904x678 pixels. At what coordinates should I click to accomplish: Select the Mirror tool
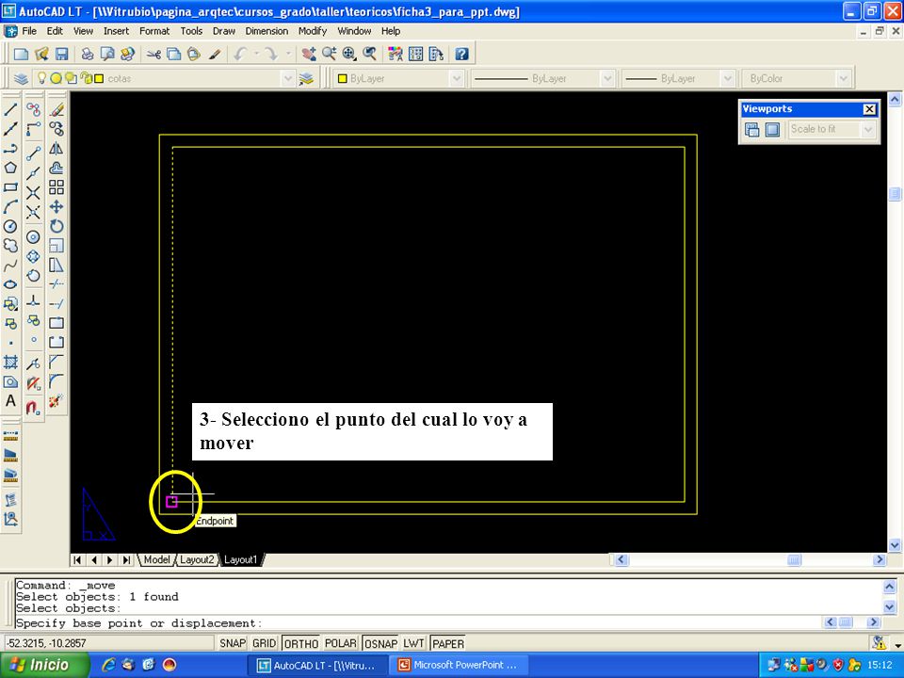(56, 149)
